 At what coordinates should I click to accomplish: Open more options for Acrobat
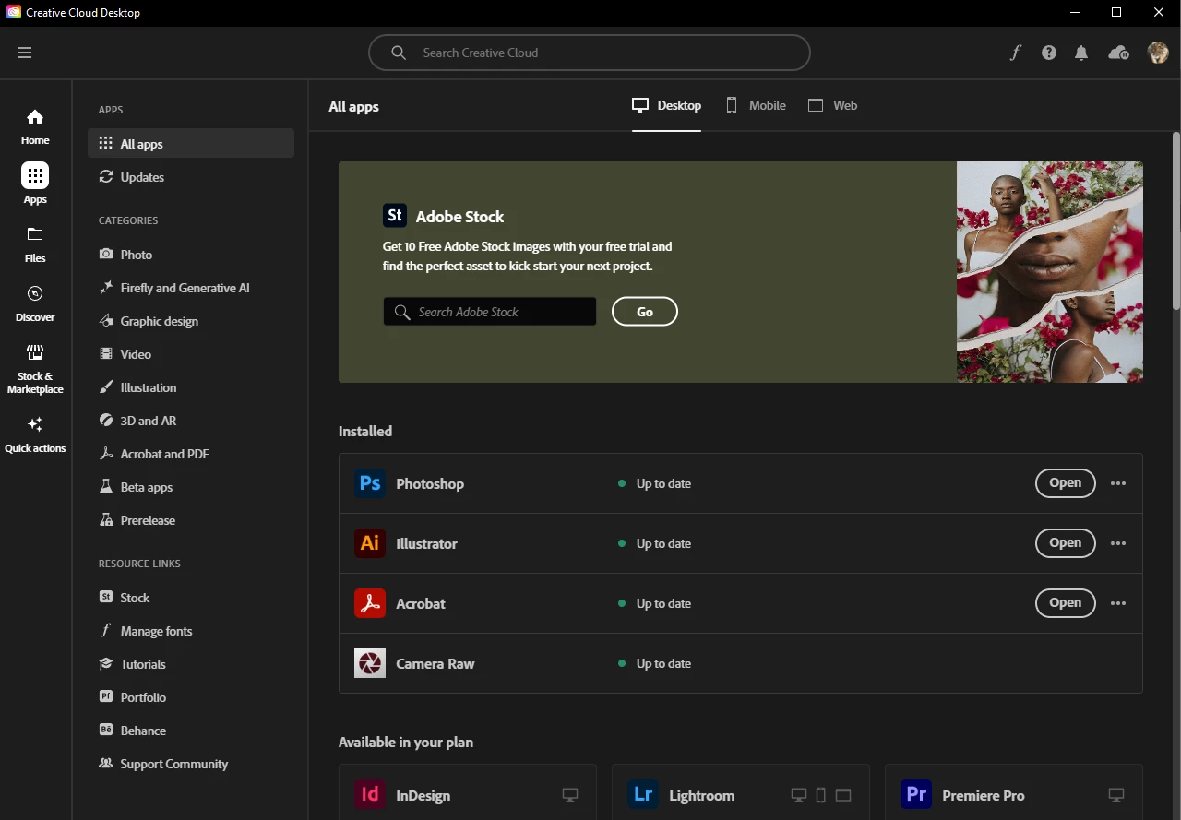1118,603
